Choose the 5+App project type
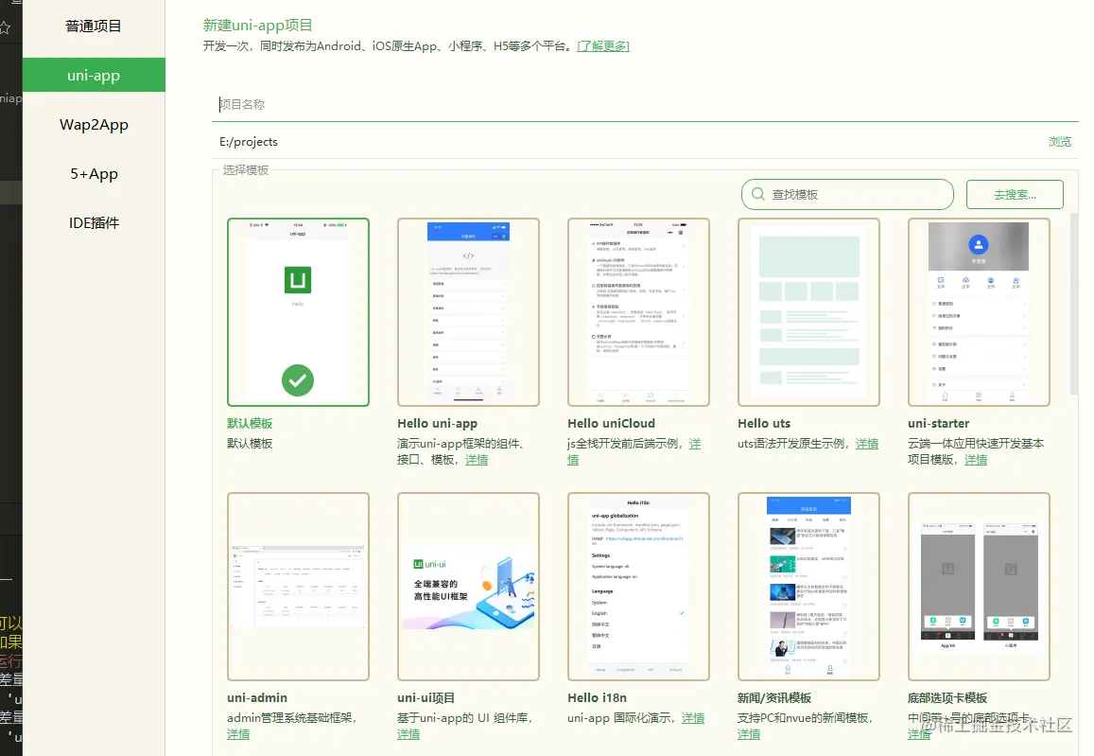Viewport: 1094px width, 756px height. [x=94, y=174]
